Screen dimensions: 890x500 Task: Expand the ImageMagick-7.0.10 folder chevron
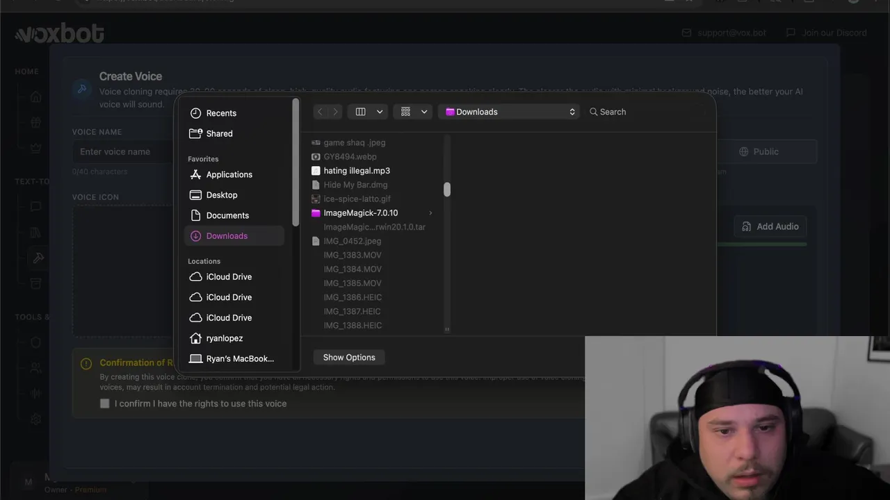pyautogui.click(x=430, y=213)
